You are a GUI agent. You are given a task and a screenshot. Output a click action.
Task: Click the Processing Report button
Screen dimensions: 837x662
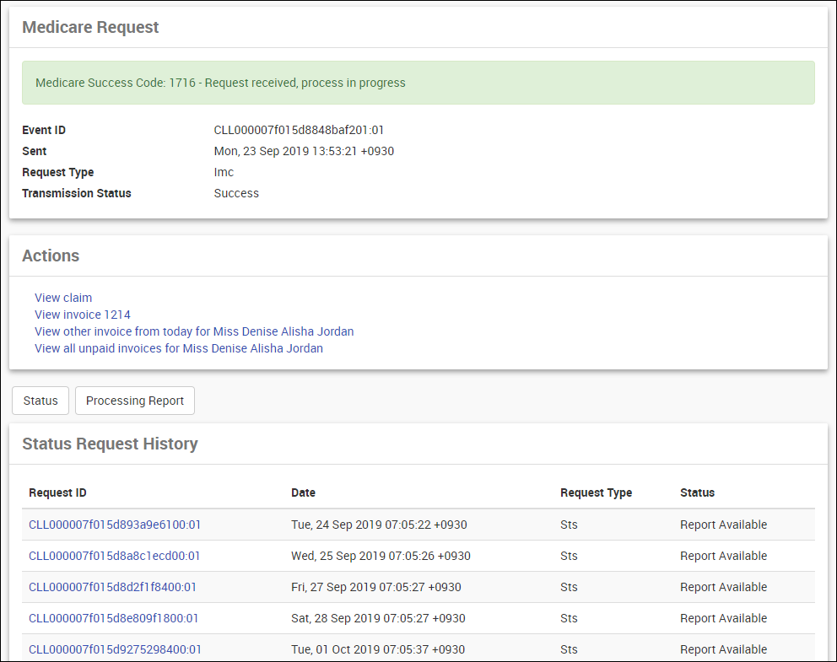[135, 401]
